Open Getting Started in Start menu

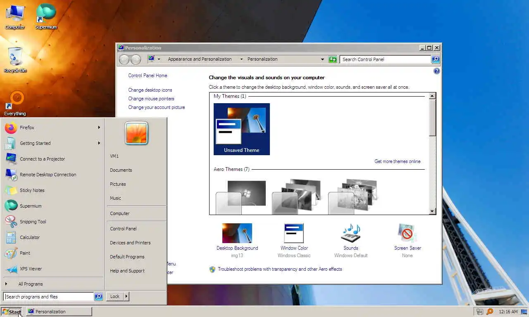click(52, 143)
